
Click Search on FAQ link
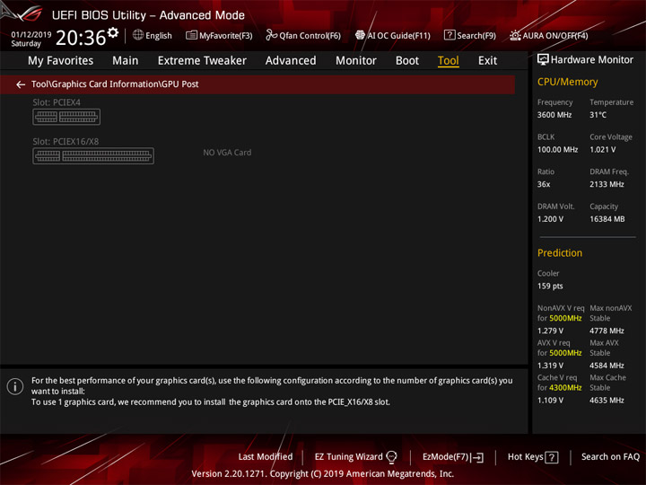(x=610, y=457)
